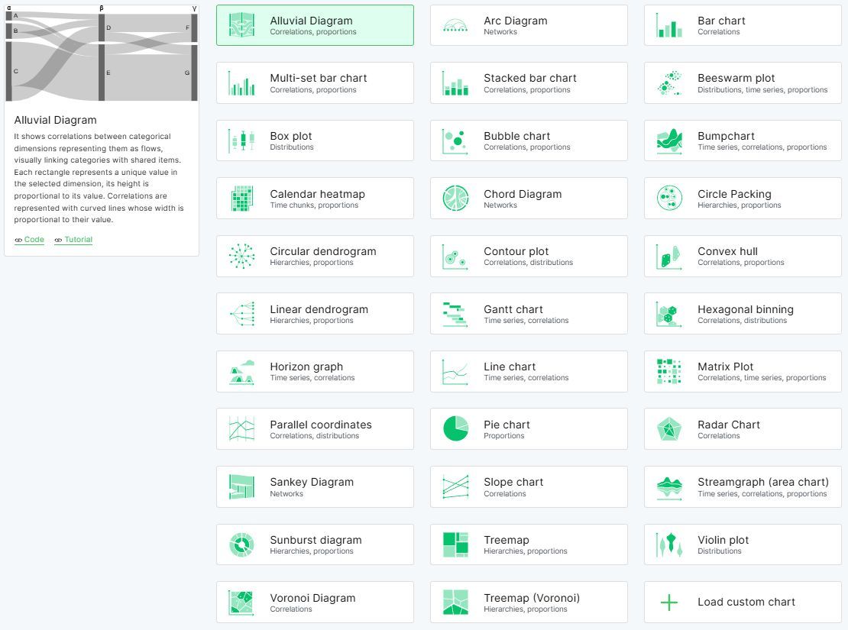Click the plus icon for custom chart

[x=669, y=603]
